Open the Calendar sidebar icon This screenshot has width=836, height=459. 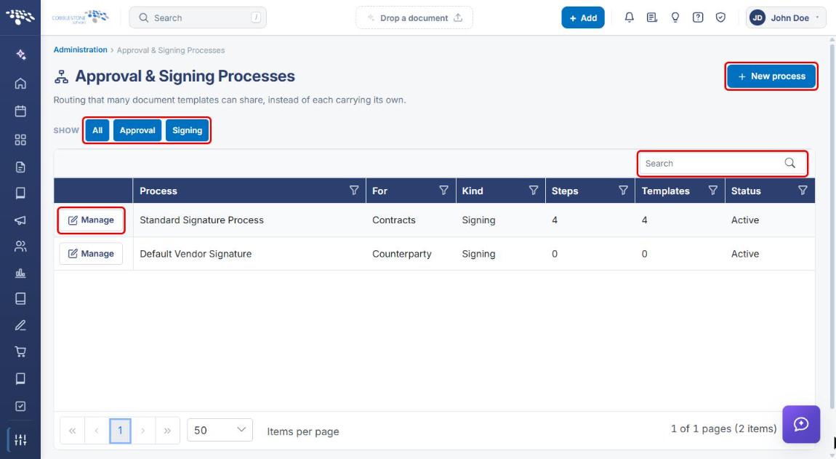coord(20,111)
